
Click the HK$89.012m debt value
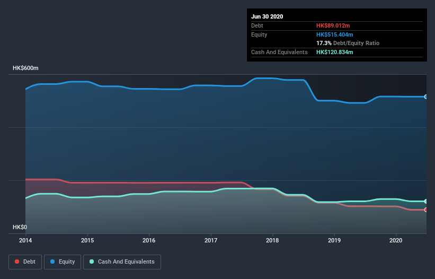point(333,25)
